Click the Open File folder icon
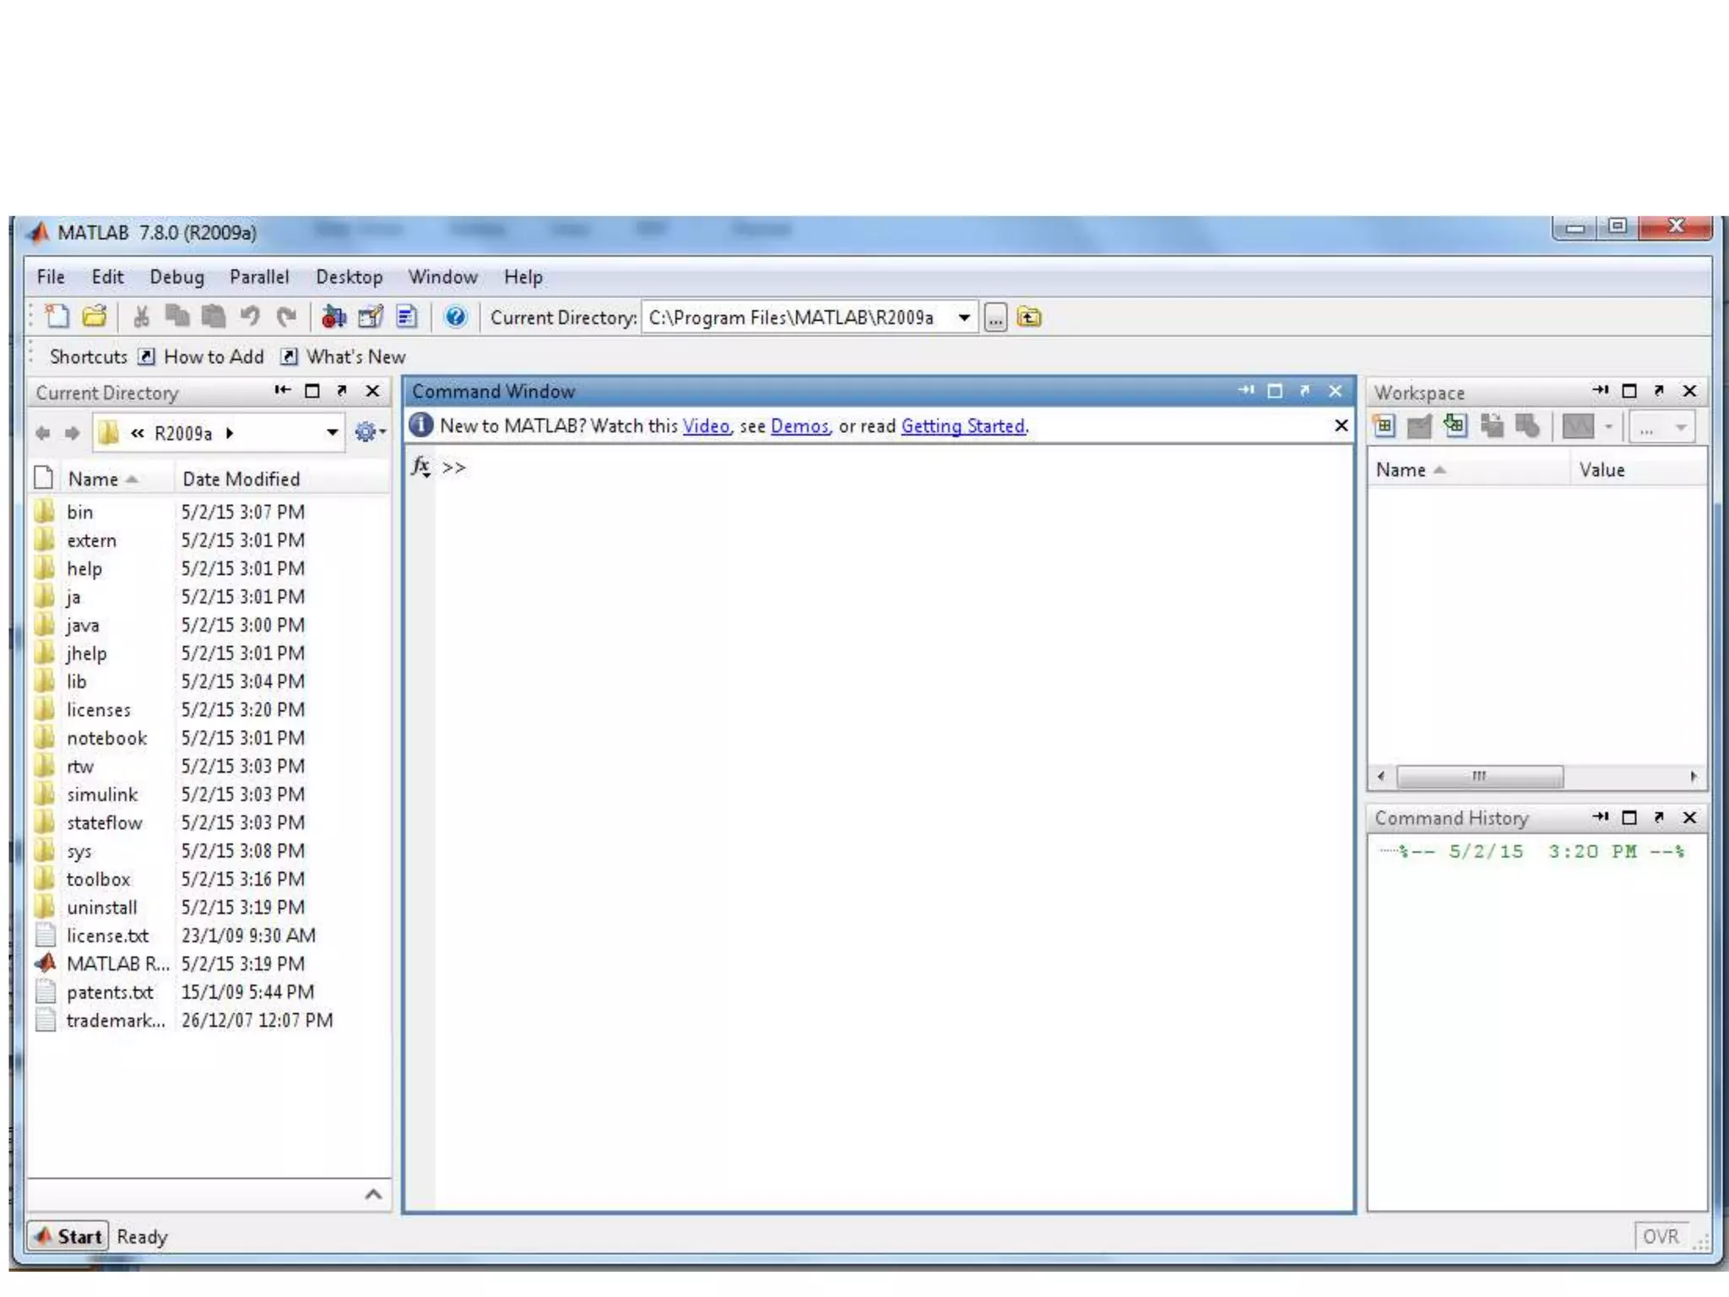The height and width of the screenshot is (1297, 1729). tap(95, 317)
